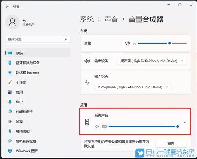
Task: Click the time and language globe icon
Action: 10,112
